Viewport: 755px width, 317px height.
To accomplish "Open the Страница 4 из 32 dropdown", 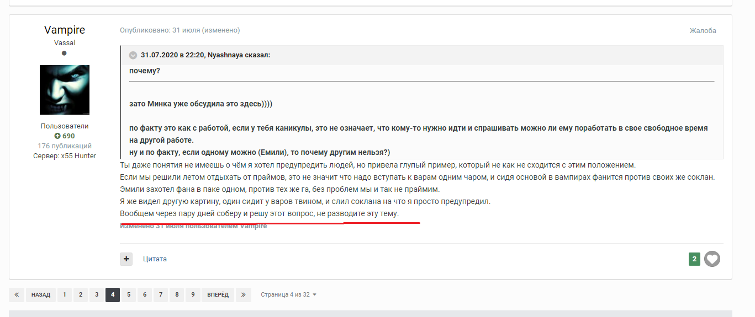I will pos(288,295).
